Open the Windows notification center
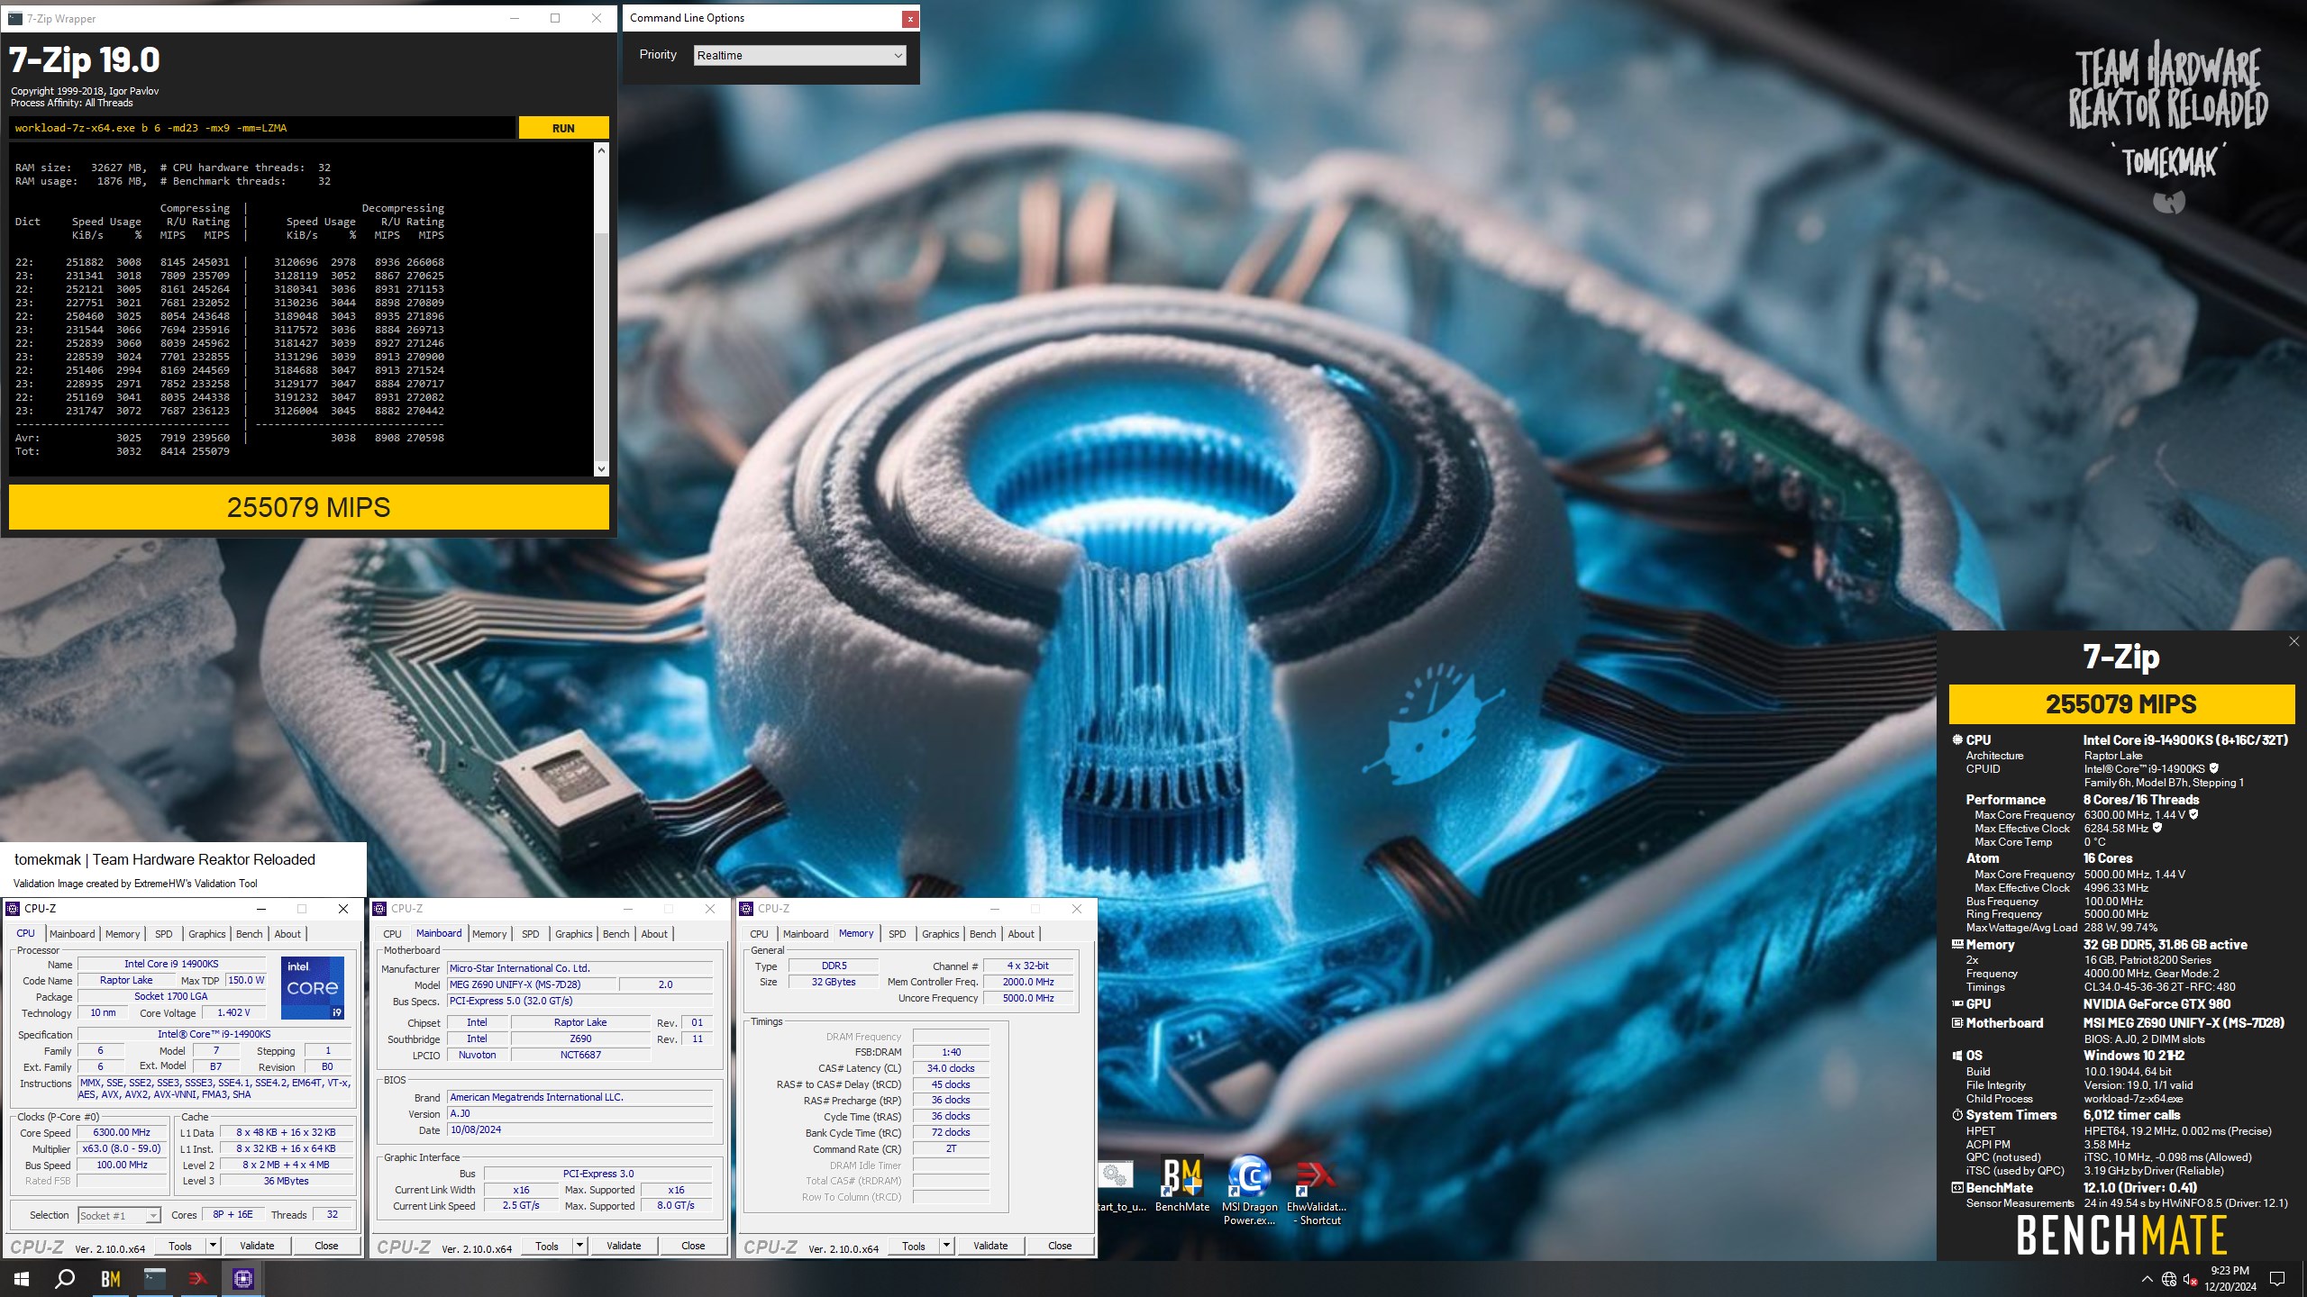 pyautogui.click(x=2276, y=1279)
